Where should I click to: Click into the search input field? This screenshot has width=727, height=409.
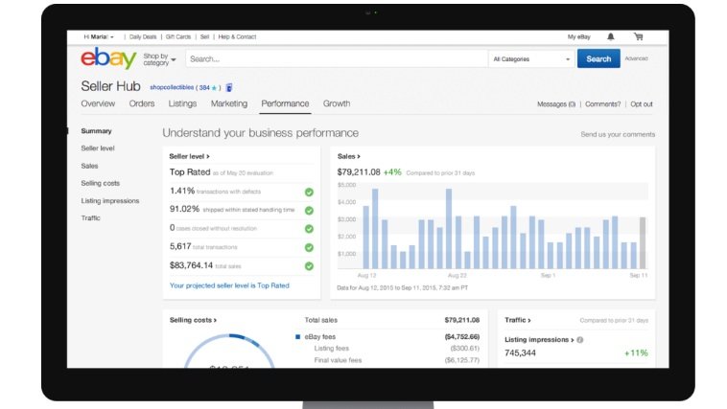[336, 59]
